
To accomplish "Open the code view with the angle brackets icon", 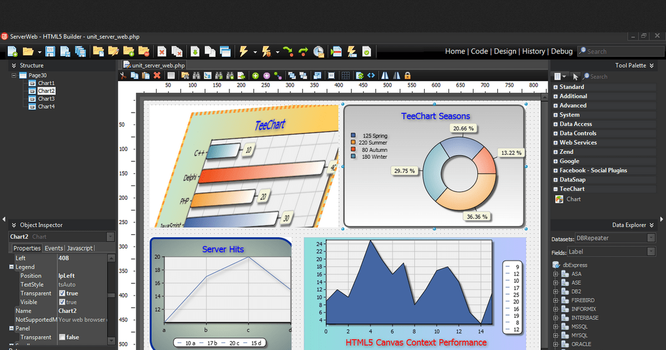I will coord(371,76).
